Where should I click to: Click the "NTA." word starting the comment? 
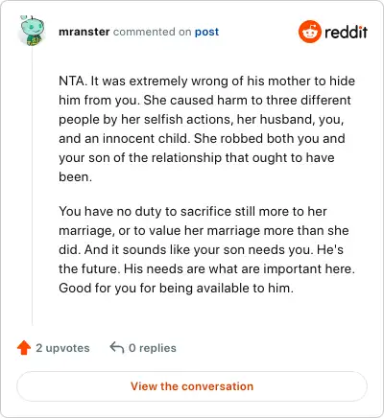[73, 81]
